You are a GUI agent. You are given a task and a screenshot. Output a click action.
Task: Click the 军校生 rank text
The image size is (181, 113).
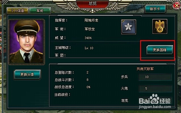click(90, 29)
